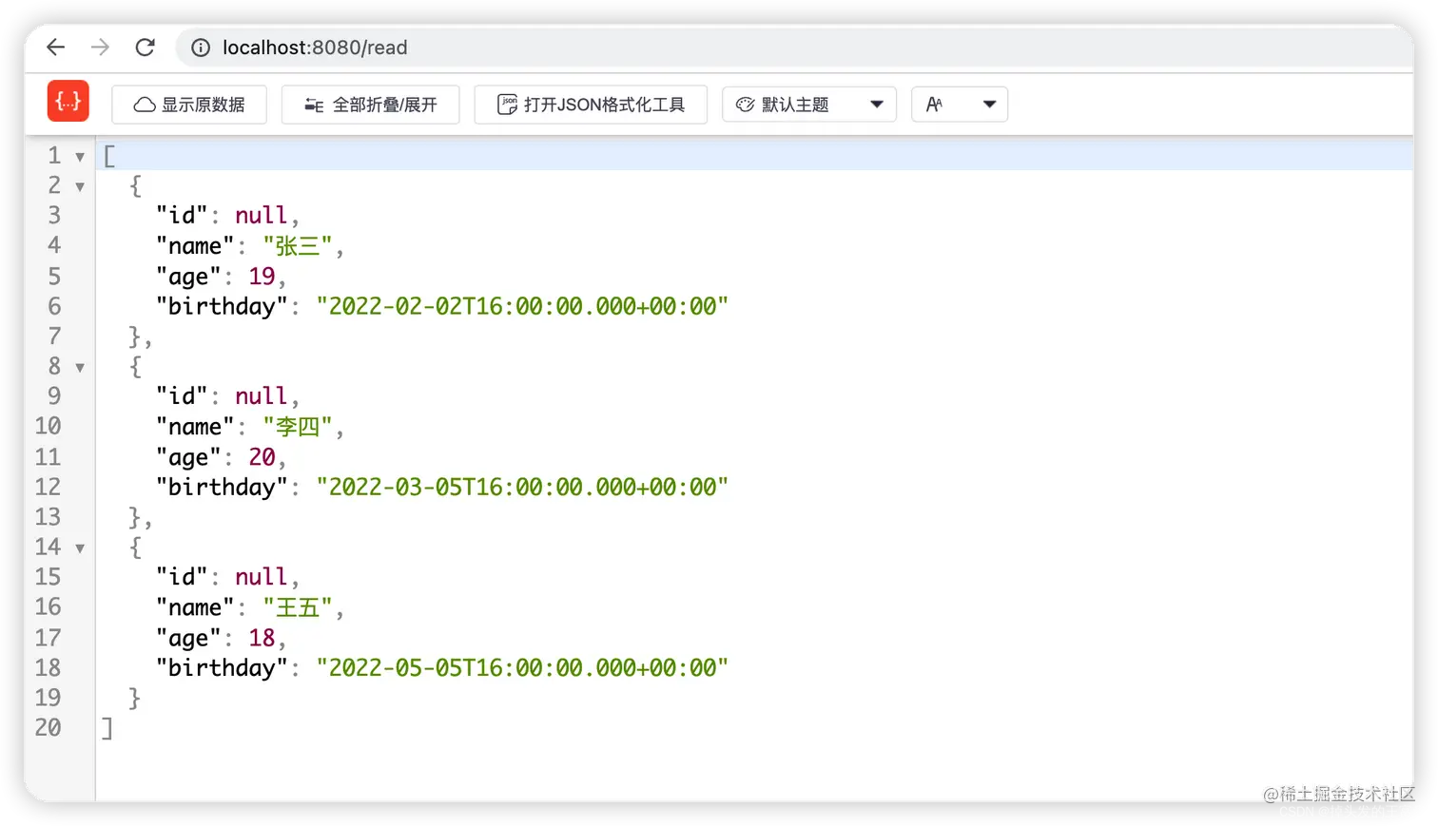
Task: Collapse the object starting on line 14
Action: pos(80,548)
